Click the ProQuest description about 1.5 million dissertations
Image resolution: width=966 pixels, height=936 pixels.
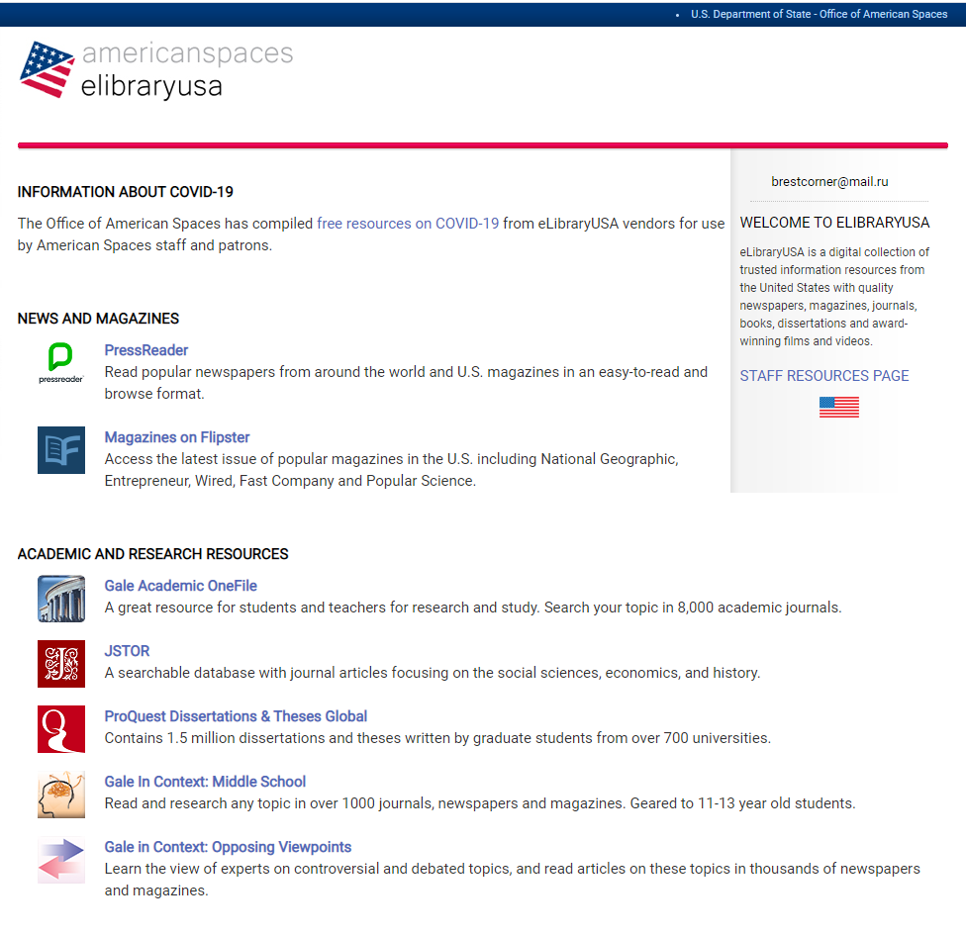[x=437, y=738]
